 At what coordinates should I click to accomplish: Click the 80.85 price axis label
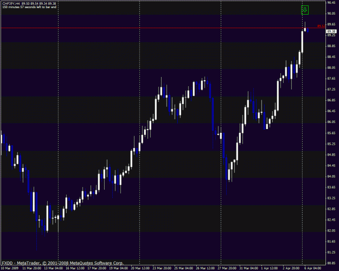331,263
